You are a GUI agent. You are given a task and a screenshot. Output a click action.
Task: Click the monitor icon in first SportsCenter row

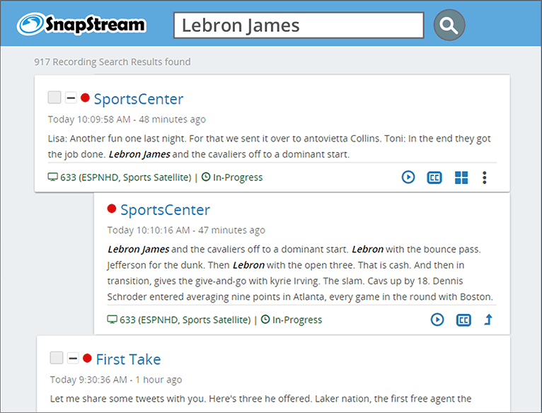(52, 178)
